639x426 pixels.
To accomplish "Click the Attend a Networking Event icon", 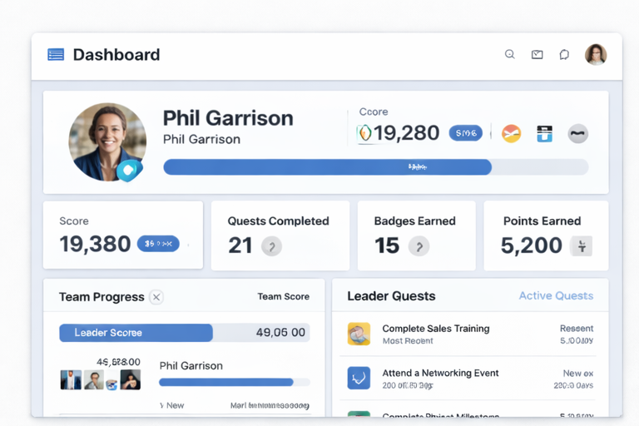I will coord(359,378).
